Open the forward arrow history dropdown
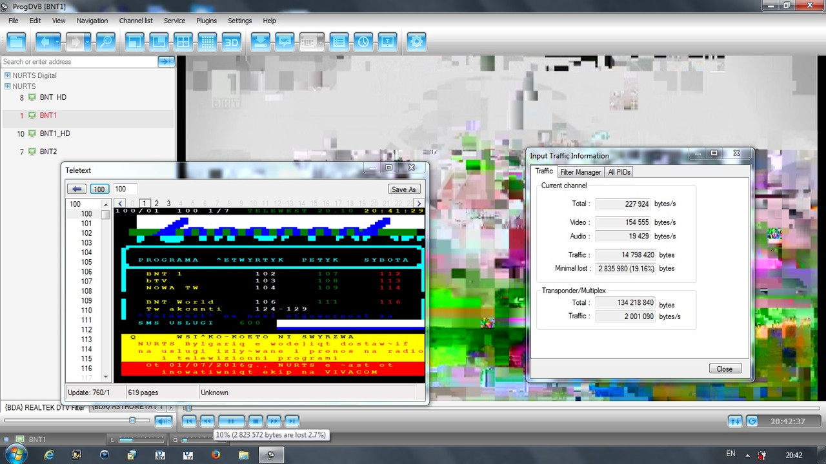Image resolution: width=826 pixels, height=464 pixels. pos(88,42)
